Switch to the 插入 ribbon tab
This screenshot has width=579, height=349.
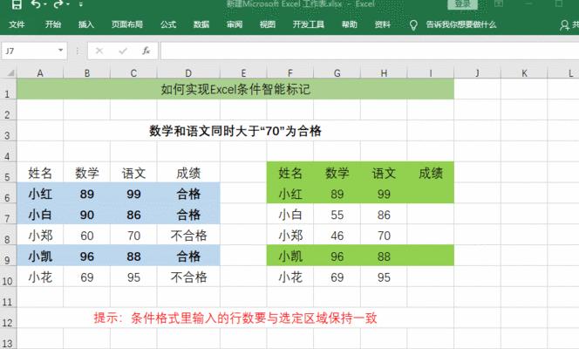[x=86, y=24]
